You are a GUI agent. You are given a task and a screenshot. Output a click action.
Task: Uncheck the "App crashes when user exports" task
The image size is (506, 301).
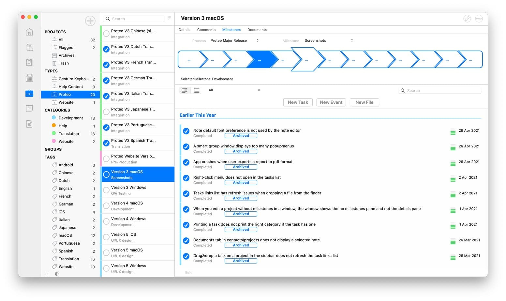pyautogui.click(x=186, y=162)
